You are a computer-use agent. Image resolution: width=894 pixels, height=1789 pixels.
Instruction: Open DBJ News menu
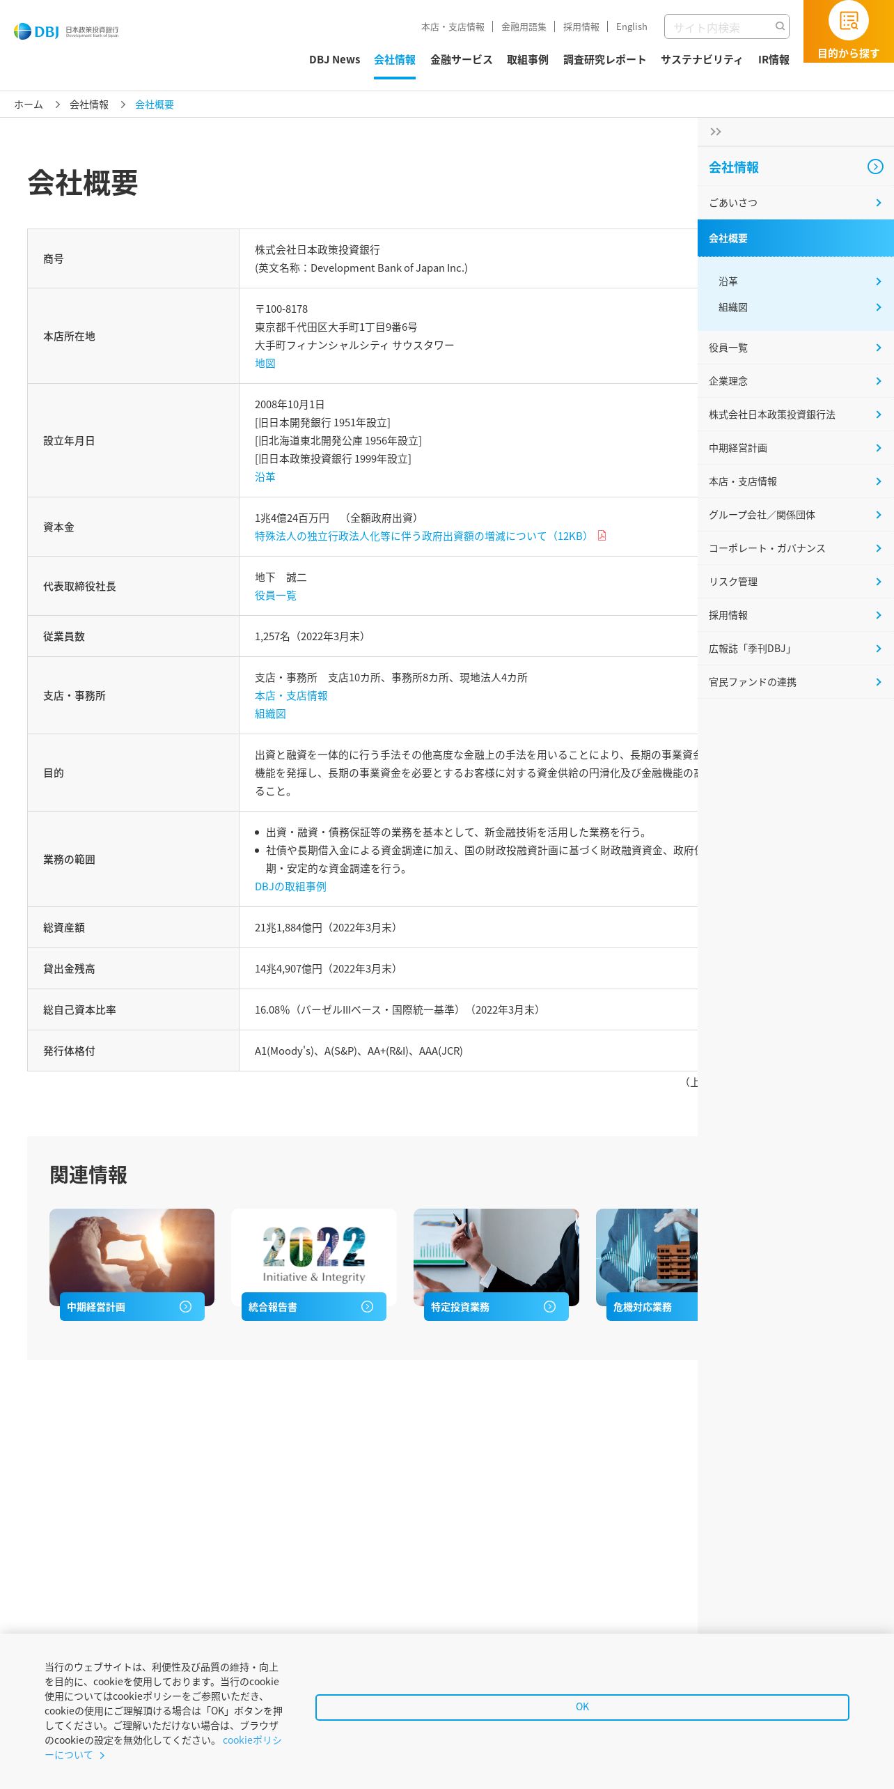(334, 60)
